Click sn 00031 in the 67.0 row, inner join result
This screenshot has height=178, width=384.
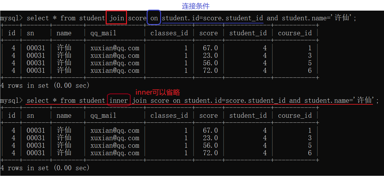(x=36, y=130)
